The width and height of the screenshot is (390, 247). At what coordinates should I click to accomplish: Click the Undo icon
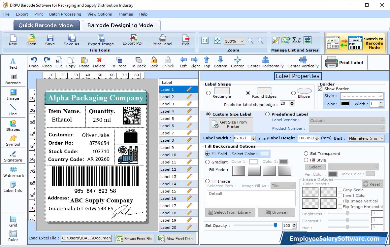point(34,62)
